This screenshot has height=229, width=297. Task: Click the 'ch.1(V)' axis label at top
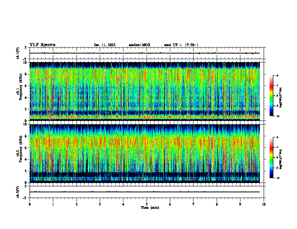coord(18,53)
